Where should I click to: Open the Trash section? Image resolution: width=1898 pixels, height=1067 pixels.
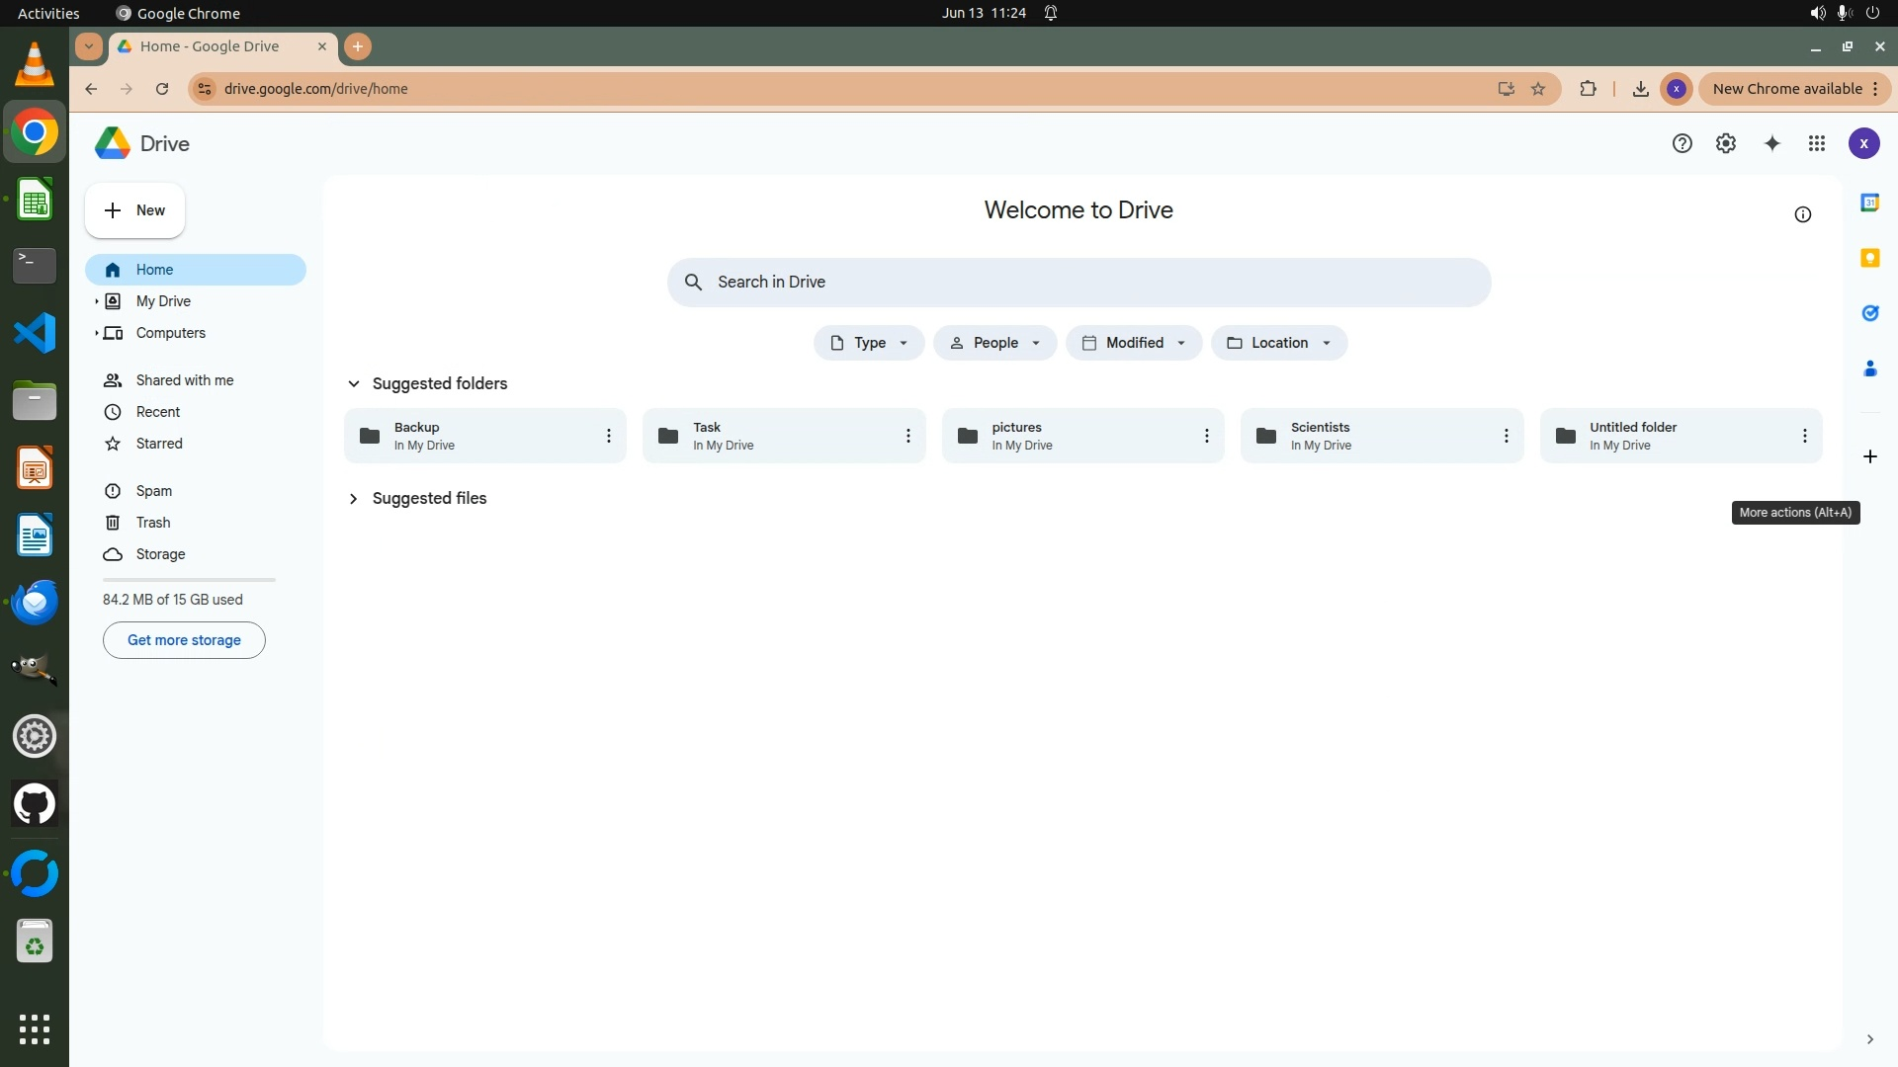tap(152, 523)
